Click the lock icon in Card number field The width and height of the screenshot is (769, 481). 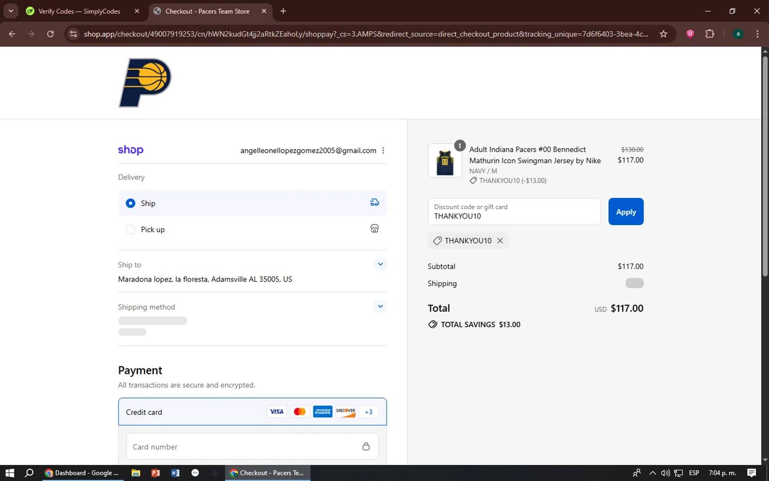pyautogui.click(x=366, y=447)
